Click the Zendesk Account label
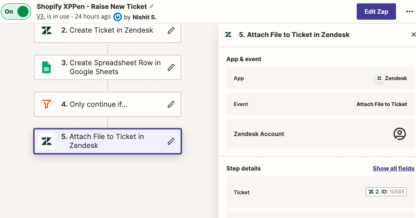416x218 pixels. [x=259, y=134]
